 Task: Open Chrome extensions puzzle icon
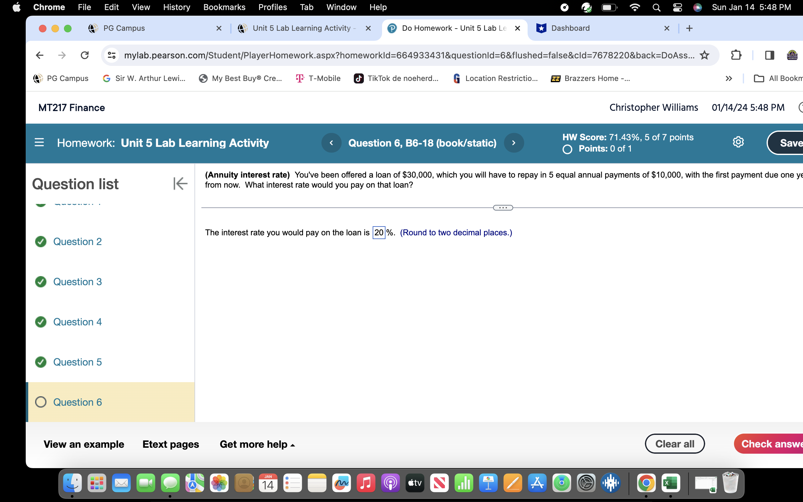736,55
